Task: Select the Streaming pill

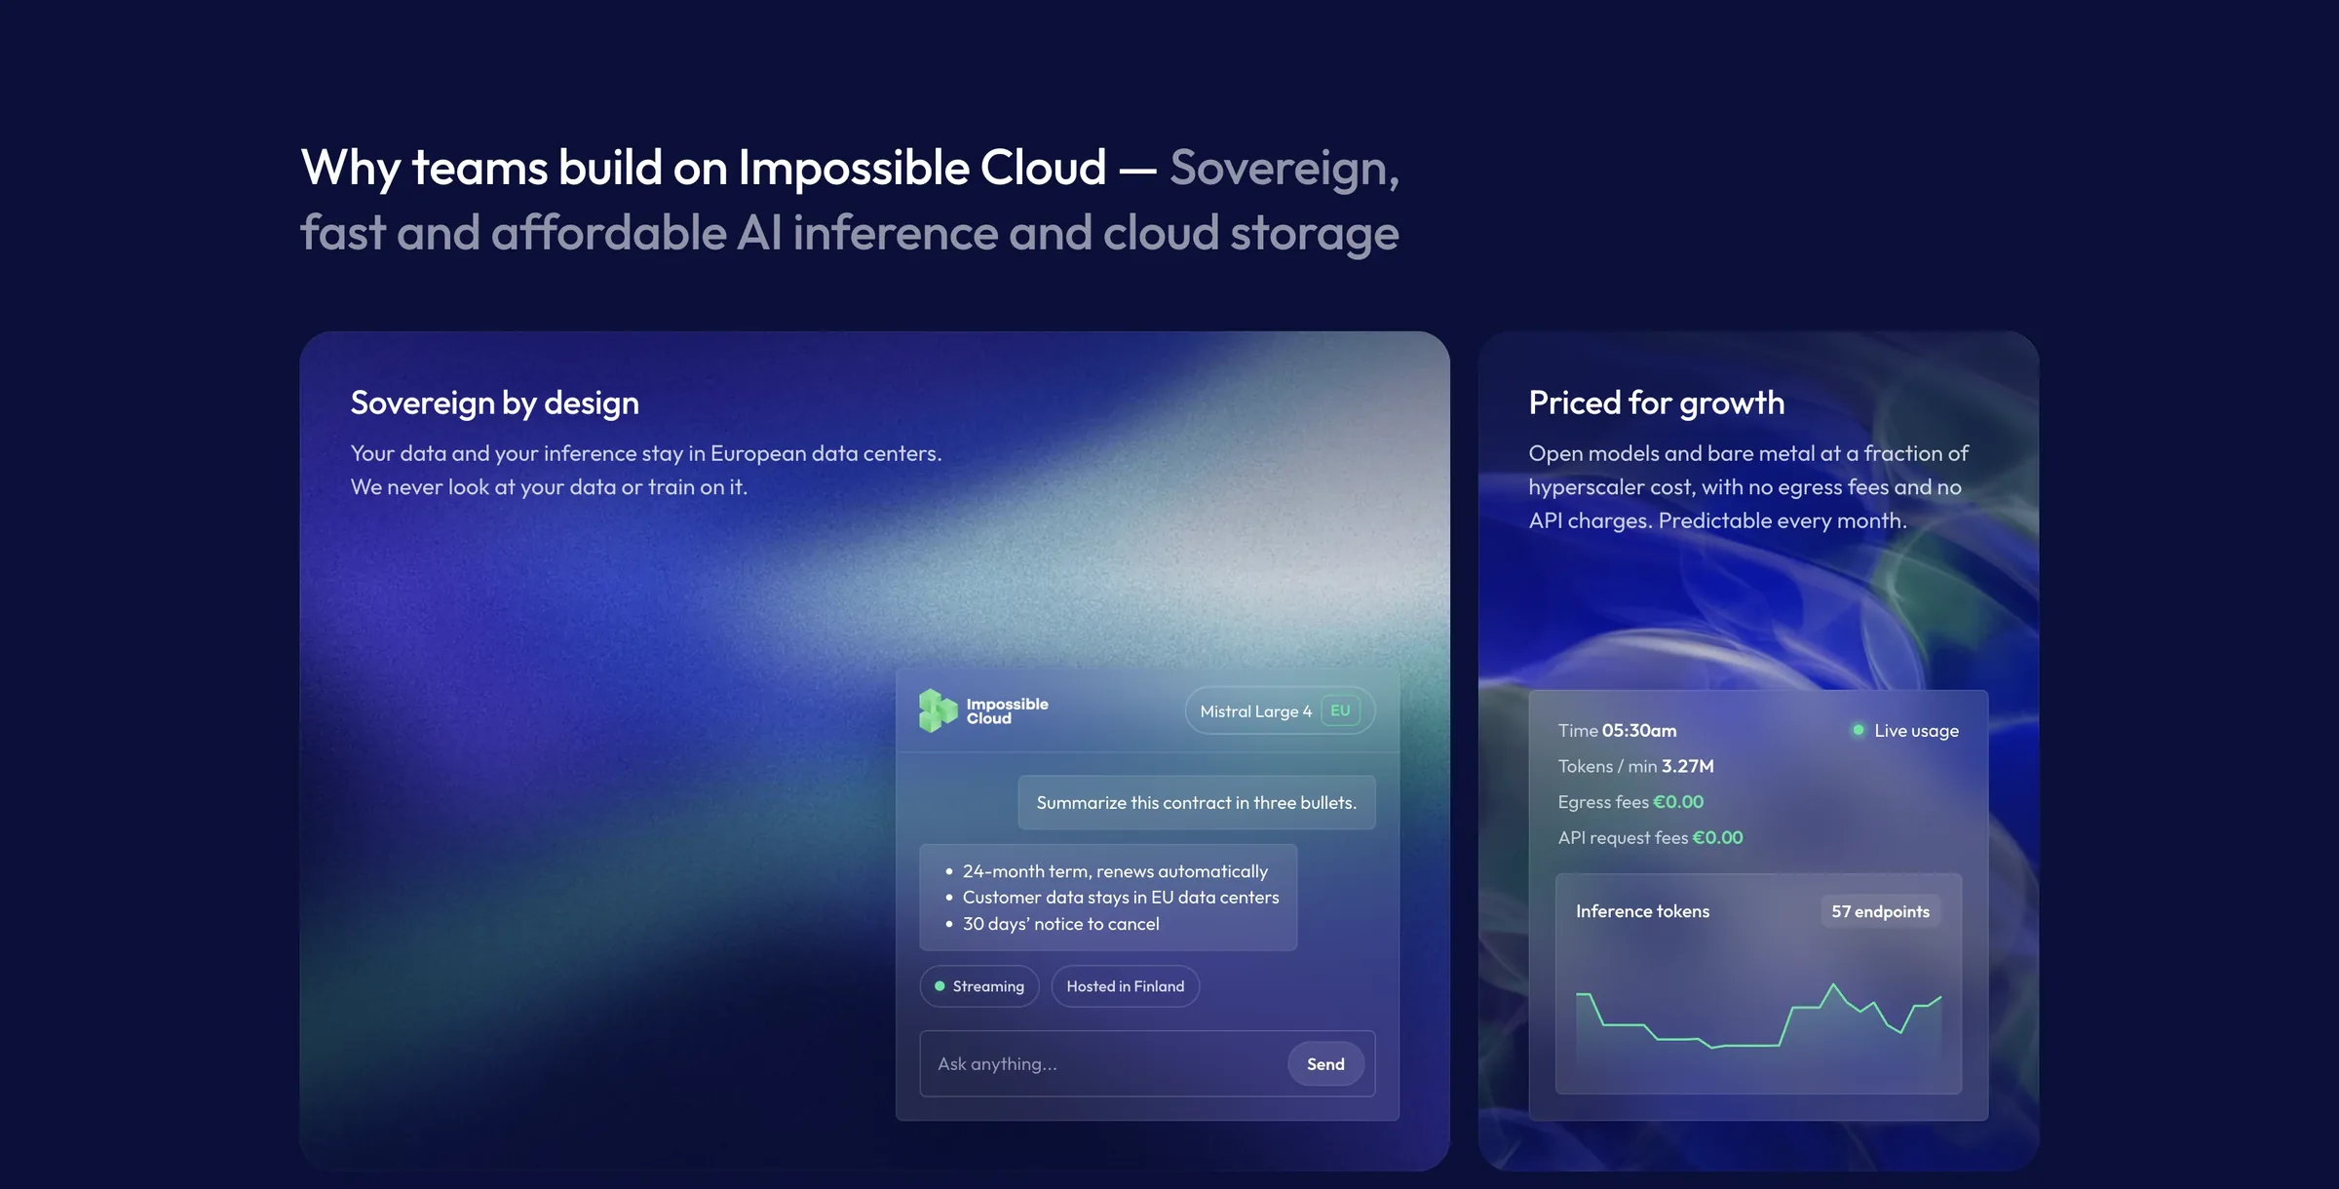Action: click(979, 986)
